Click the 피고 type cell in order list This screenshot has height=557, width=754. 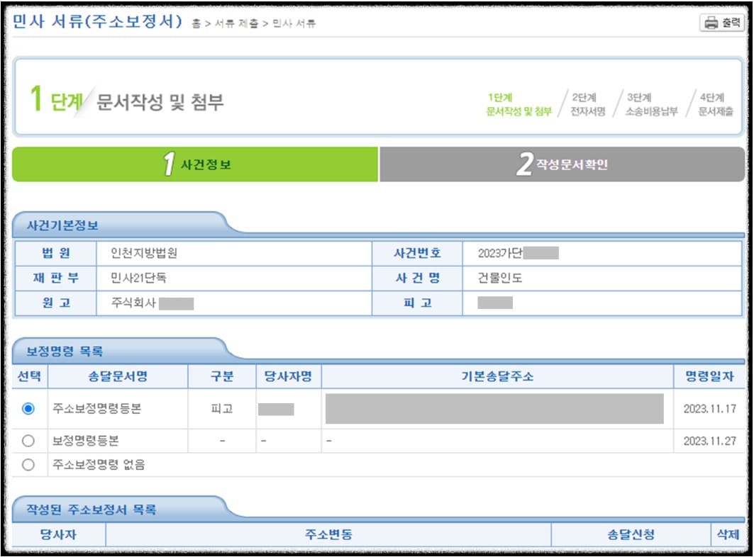point(222,408)
